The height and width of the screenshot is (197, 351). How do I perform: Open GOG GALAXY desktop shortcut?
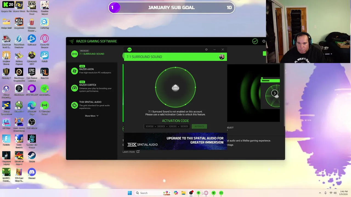pos(32,90)
